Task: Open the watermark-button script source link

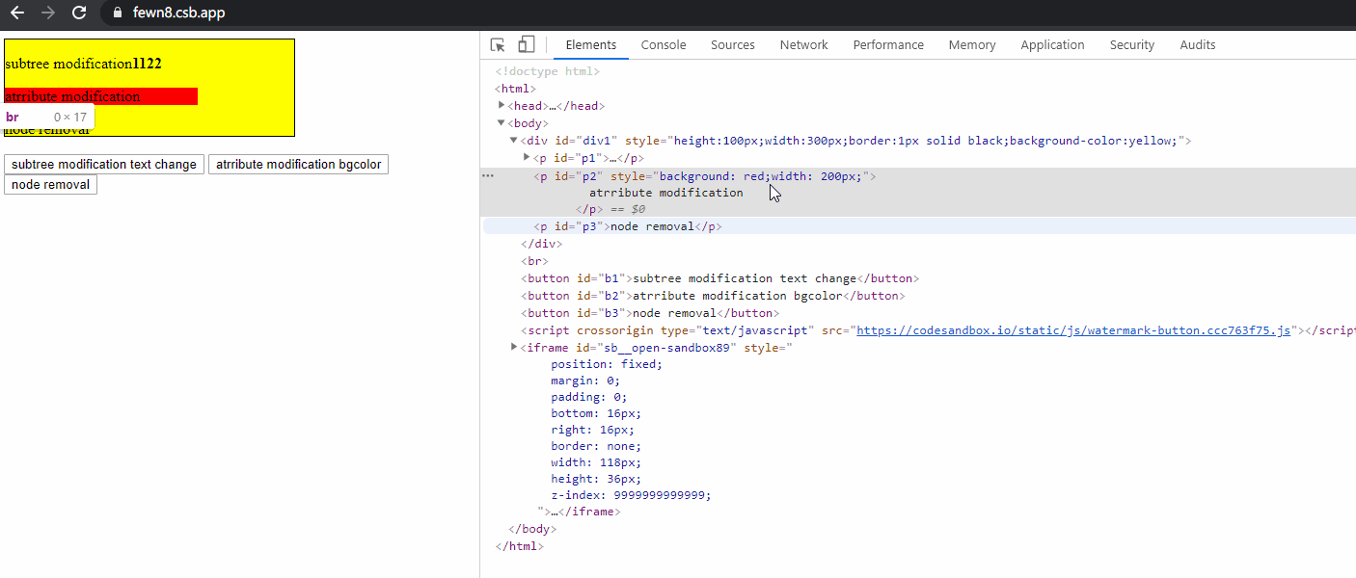Action: click(1072, 330)
